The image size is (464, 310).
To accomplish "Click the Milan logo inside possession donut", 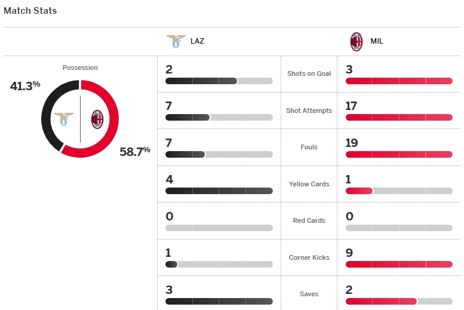I will click(97, 119).
